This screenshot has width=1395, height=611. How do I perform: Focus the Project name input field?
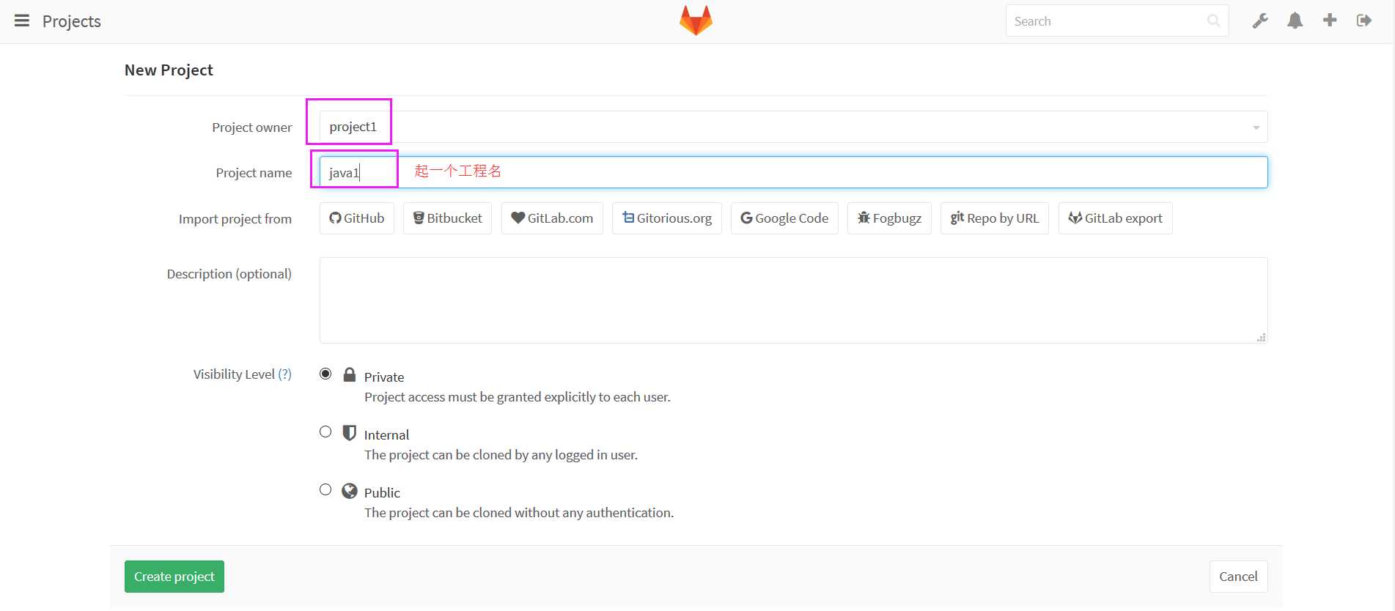793,172
